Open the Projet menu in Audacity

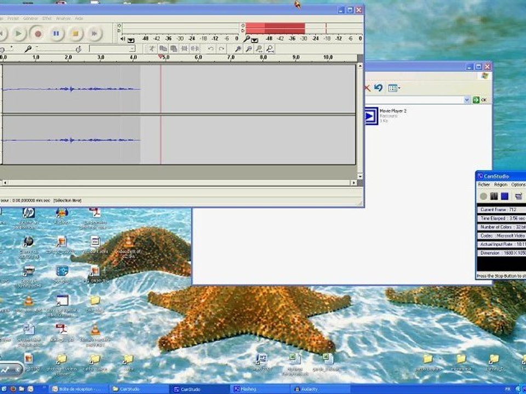13,19
